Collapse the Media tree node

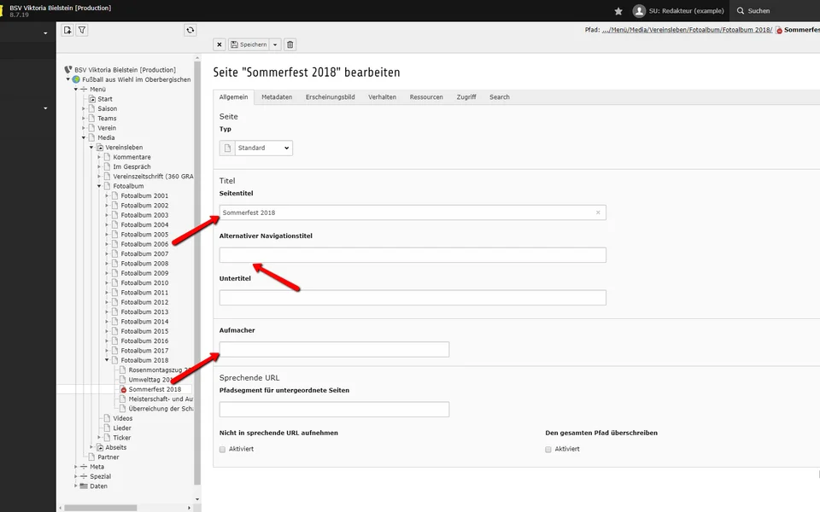pyautogui.click(x=84, y=138)
